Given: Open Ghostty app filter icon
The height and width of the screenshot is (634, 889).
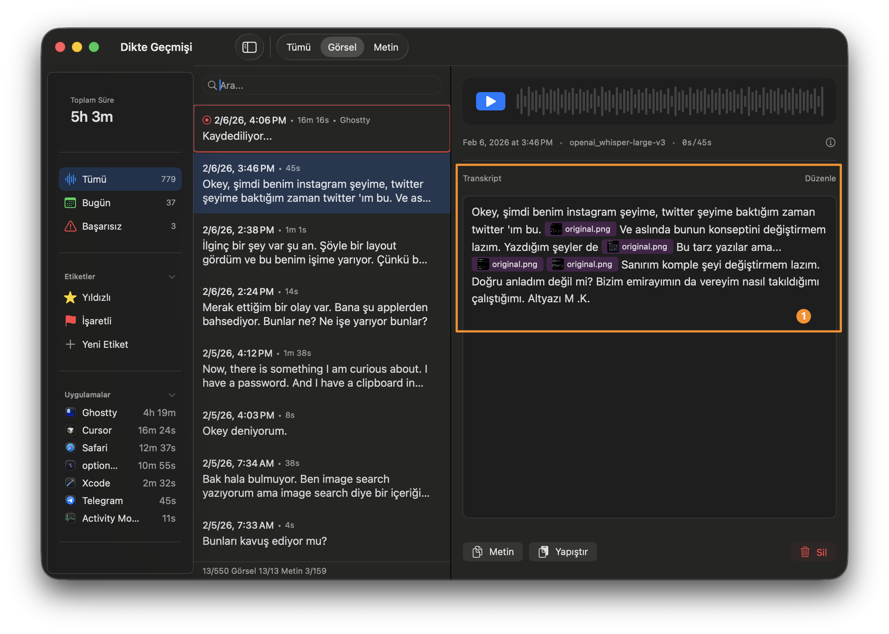Looking at the screenshot, I should click(x=70, y=412).
